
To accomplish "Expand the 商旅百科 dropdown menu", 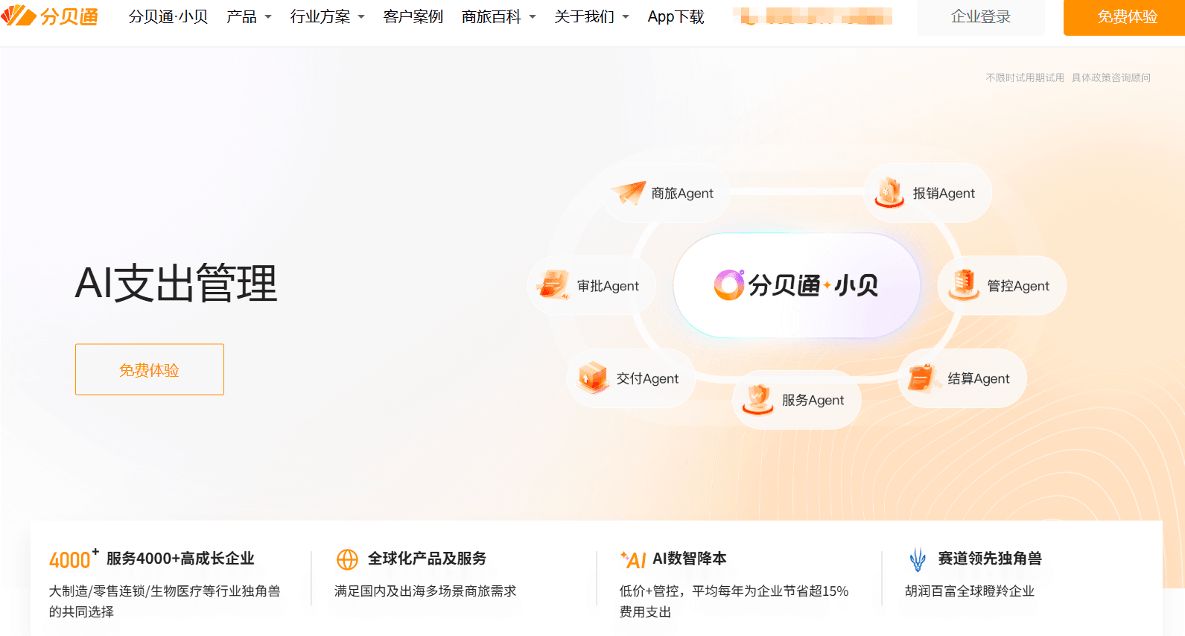I will [498, 16].
